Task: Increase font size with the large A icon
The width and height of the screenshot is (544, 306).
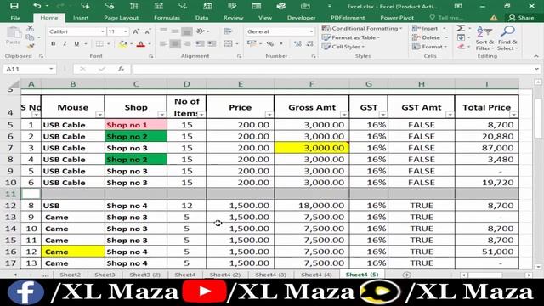Action: click(x=136, y=31)
